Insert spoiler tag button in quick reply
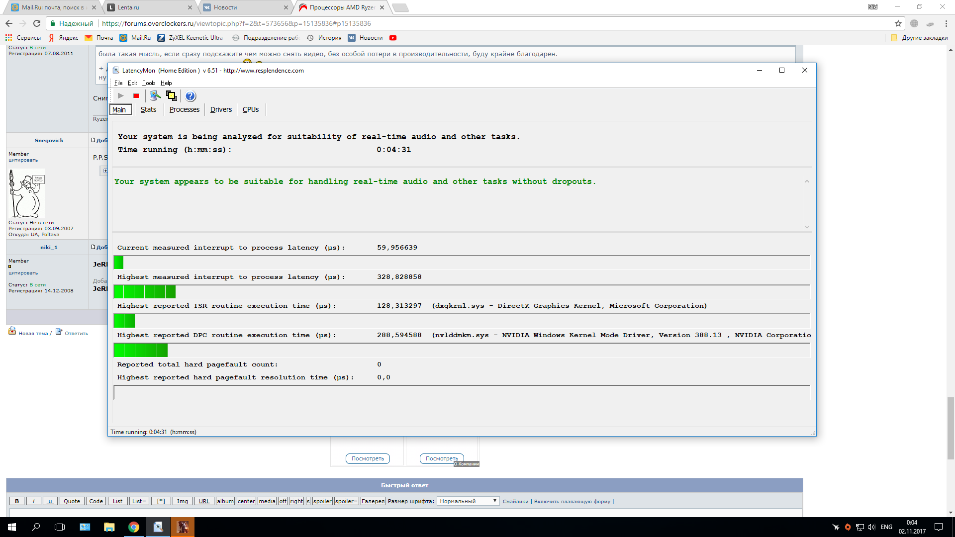The image size is (955, 537). click(x=322, y=501)
